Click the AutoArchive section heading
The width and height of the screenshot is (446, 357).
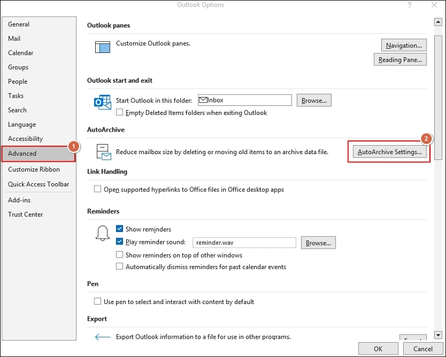tap(106, 130)
